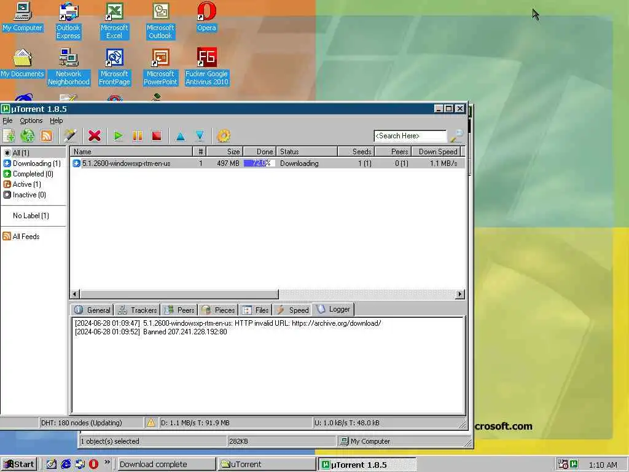The image size is (629, 472).
Task: Switch to the Pieces tab
Action: 219,310
